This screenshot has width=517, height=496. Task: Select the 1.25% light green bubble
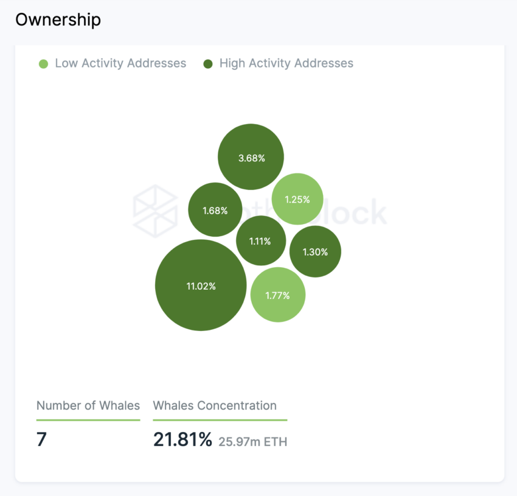pyautogui.click(x=297, y=199)
